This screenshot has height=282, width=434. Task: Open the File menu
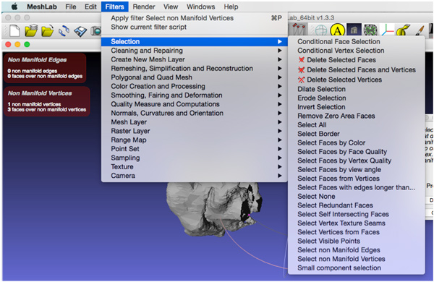pos(71,7)
